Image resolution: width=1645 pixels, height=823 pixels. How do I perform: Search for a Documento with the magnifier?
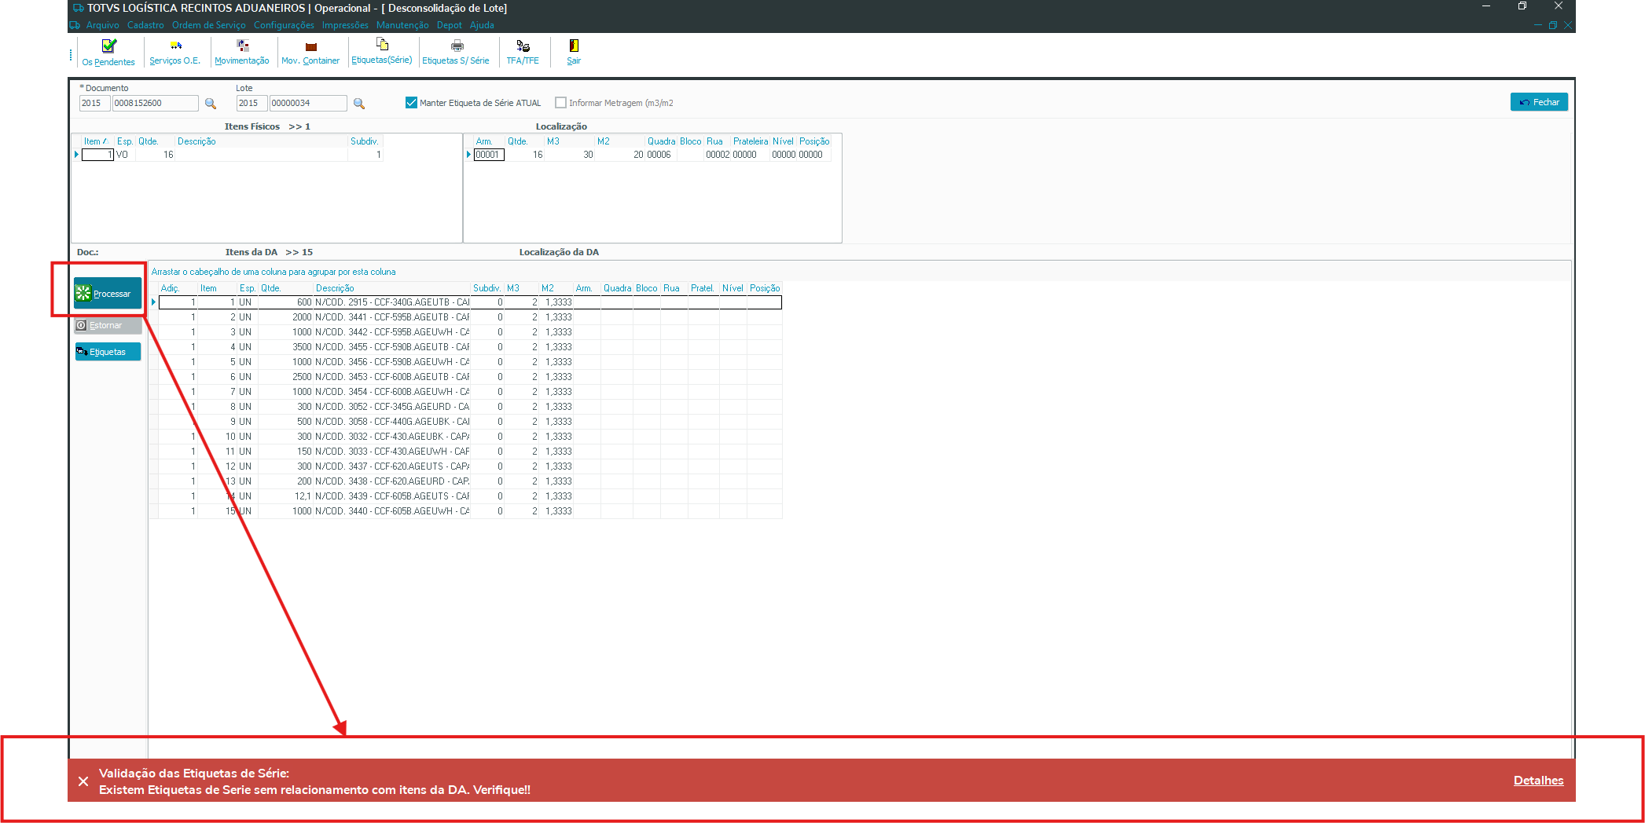(x=211, y=104)
